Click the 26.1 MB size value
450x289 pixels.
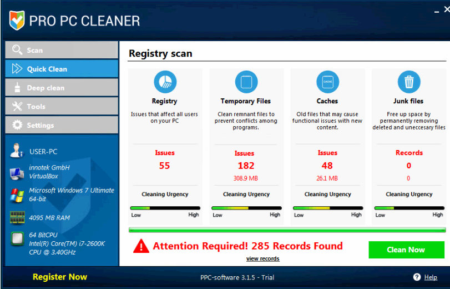(327, 178)
